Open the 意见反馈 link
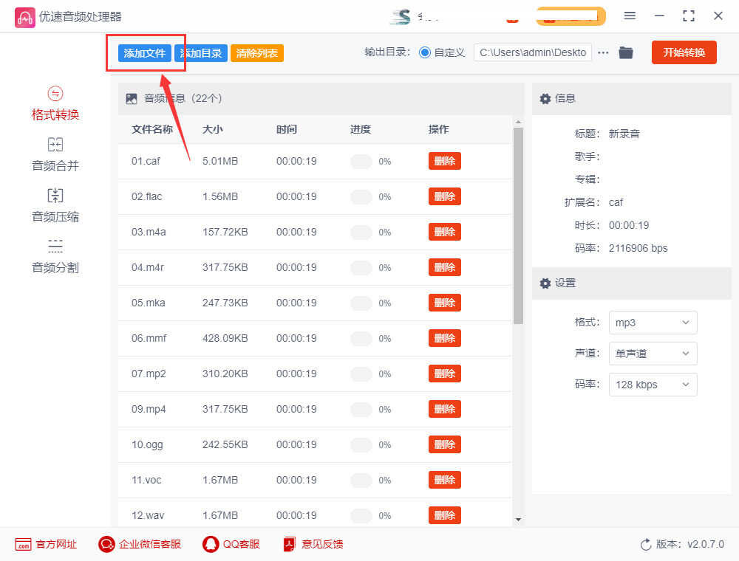The image size is (739, 561). click(313, 544)
